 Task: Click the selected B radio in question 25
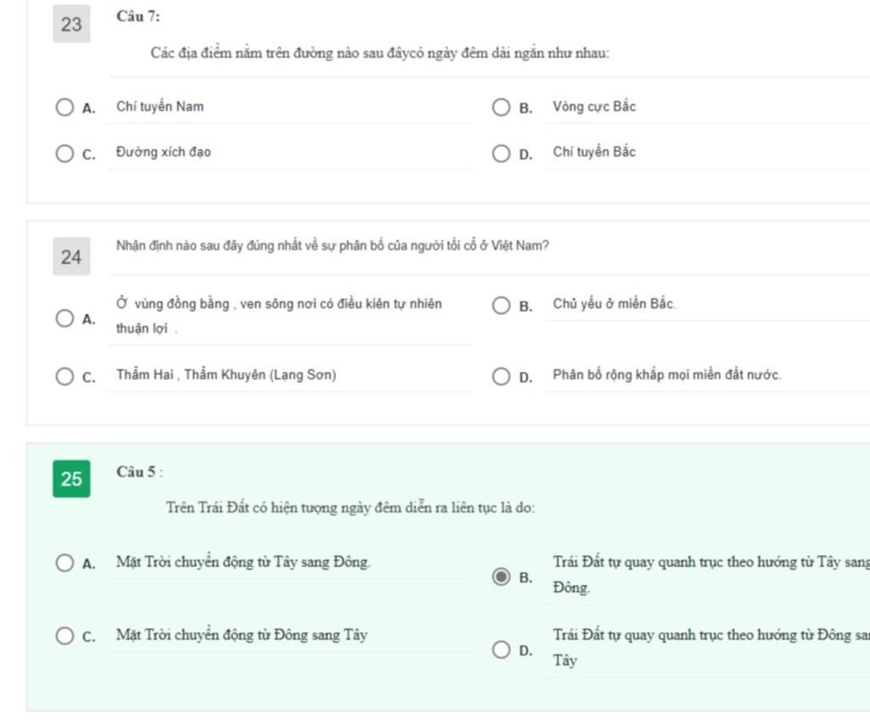pyautogui.click(x=501, y=577)
